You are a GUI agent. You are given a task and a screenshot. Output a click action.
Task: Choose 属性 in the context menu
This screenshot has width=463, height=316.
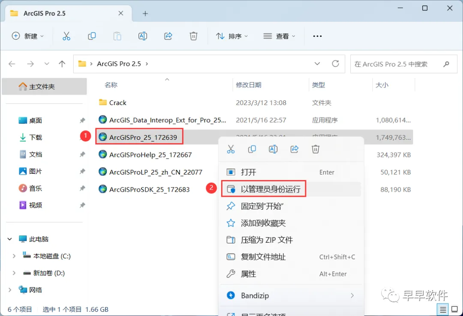(291, 274)
